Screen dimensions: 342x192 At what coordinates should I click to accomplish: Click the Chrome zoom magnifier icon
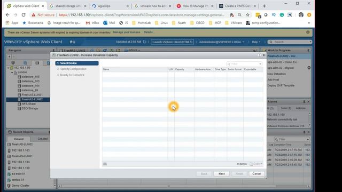[x=239, y=15]
